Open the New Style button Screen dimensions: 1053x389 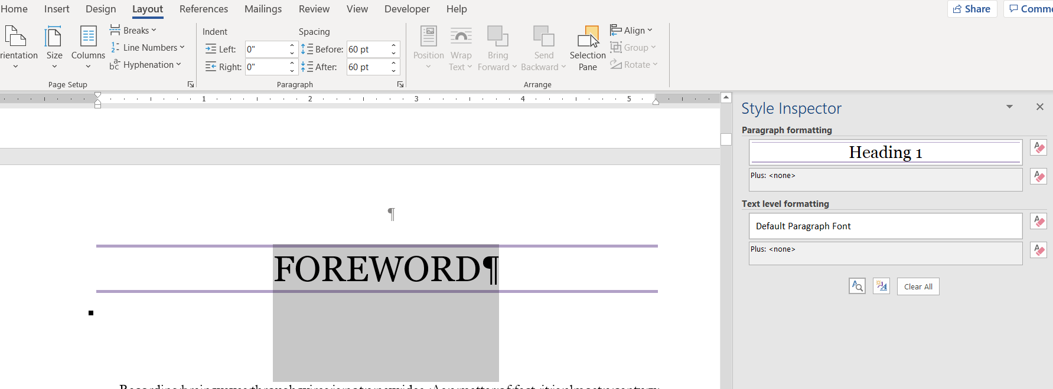(881, 286)
